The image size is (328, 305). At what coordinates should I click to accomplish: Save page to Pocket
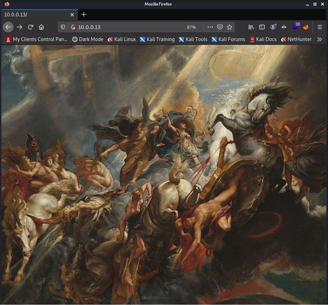click(x=220, y=27)
